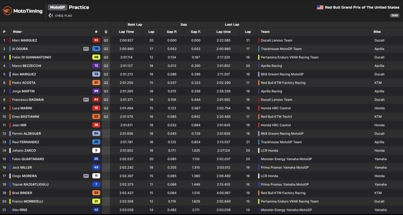
Task: Click Jorge Martin's number 89 badge
Action: point(96,91)
